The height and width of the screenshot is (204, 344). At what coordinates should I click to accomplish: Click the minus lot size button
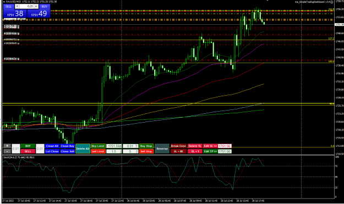7,151
